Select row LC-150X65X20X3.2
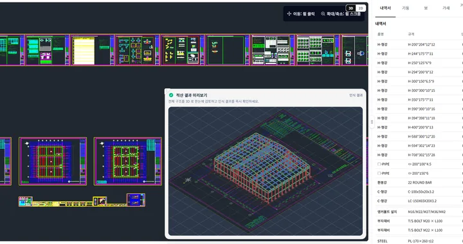The image size is (463, 244). [x=419, y=201]
